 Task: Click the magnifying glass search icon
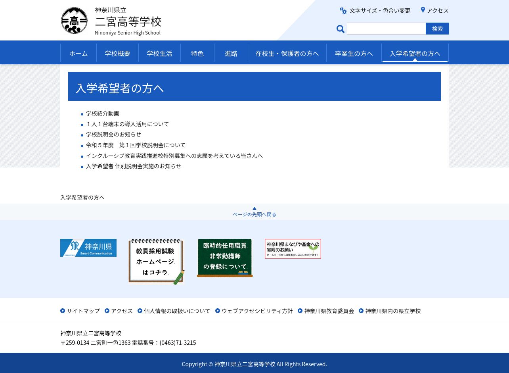(x=341, y=29)
